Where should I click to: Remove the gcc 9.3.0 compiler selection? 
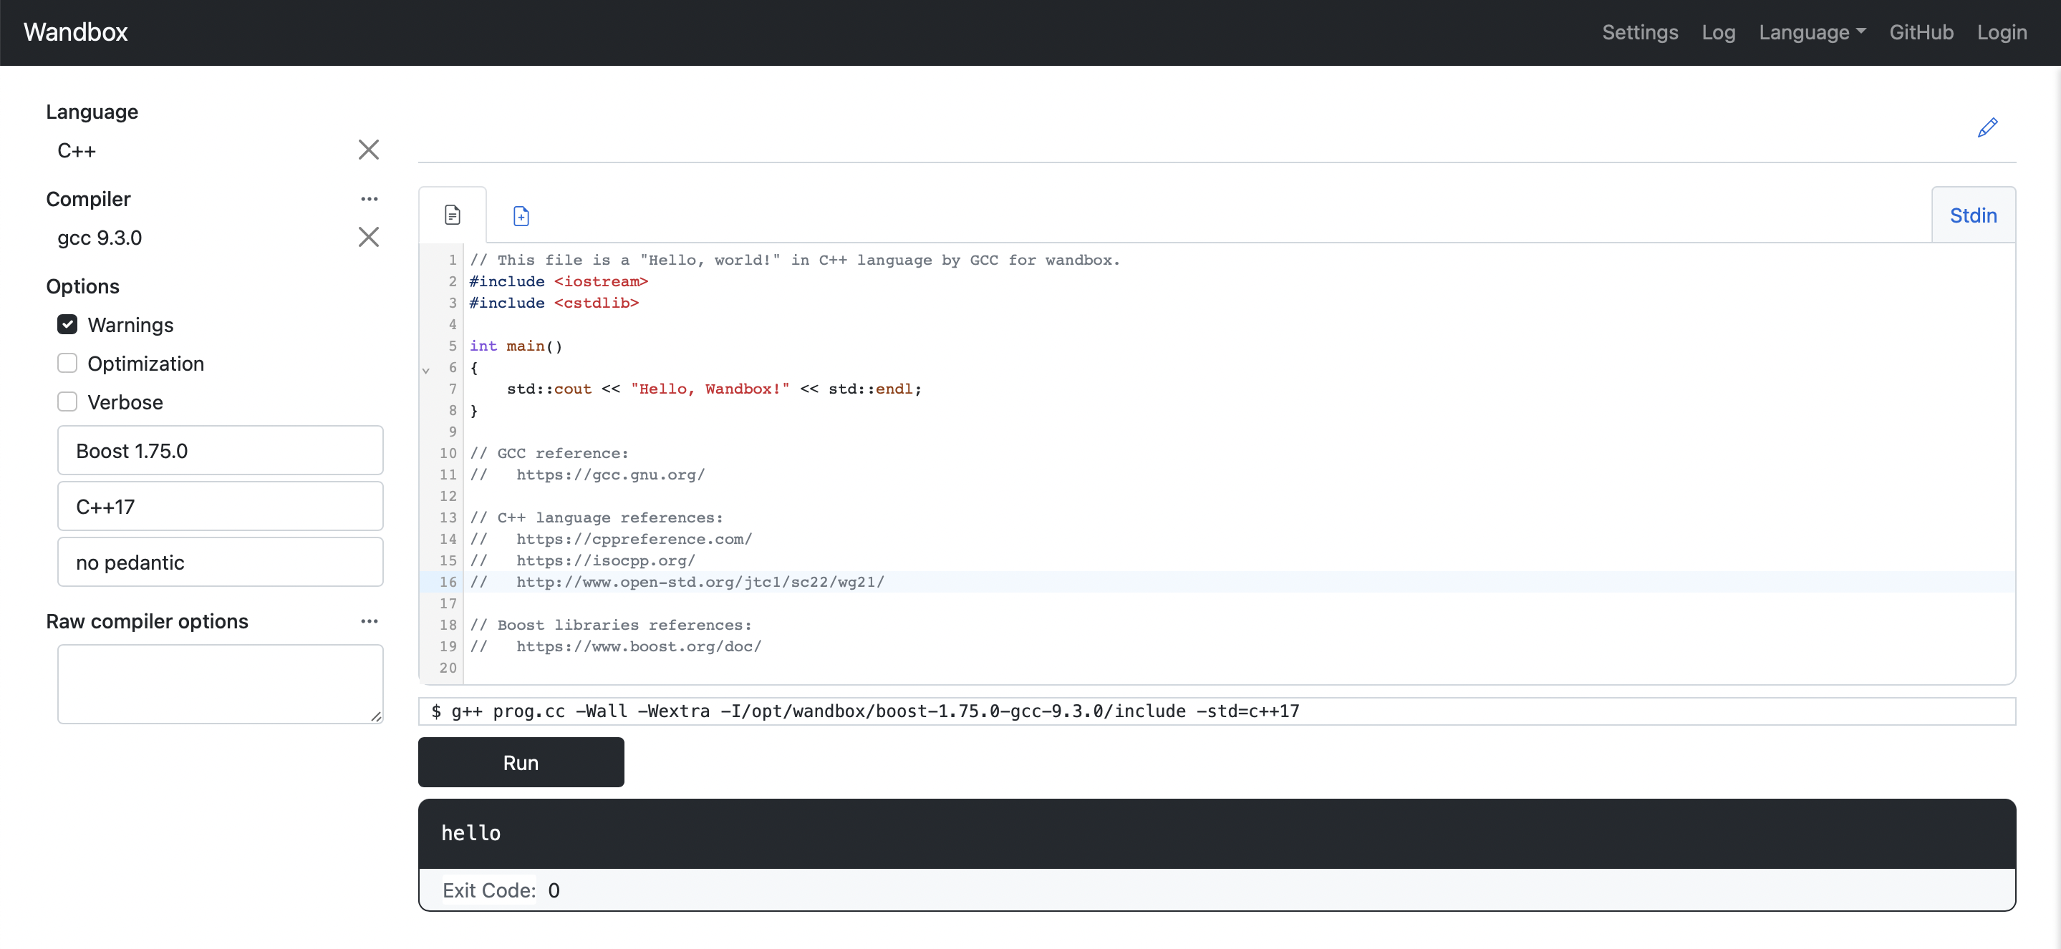pyautogui.click(x=368, y=237)
